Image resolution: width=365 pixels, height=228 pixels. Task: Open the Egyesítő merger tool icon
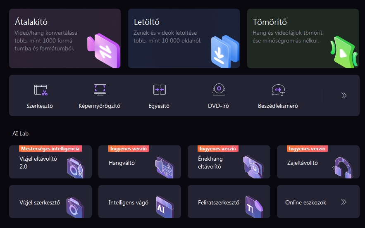coord(159,90)
